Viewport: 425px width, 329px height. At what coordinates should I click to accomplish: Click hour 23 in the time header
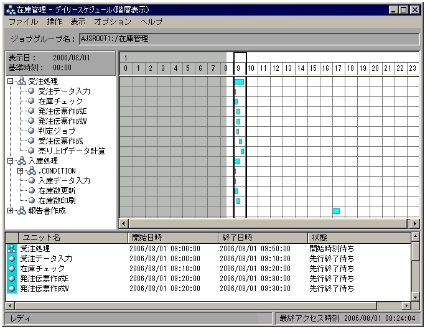413,68
